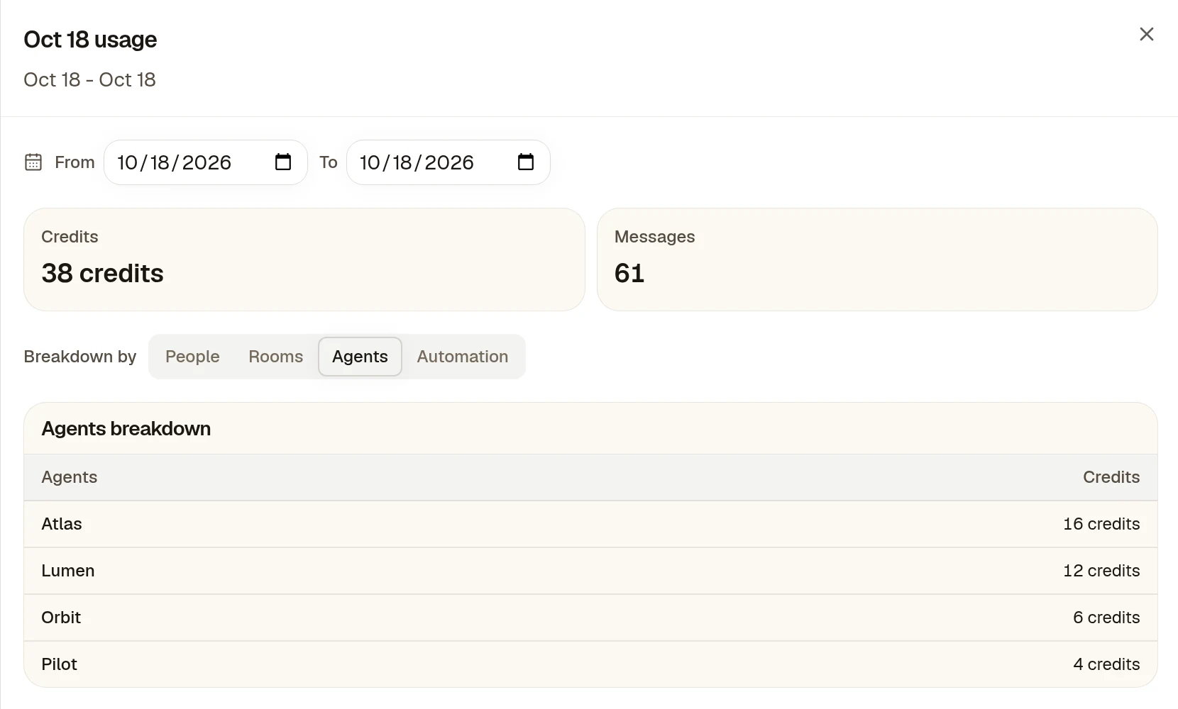
Task: Click the From date input field
Action: 206,162
